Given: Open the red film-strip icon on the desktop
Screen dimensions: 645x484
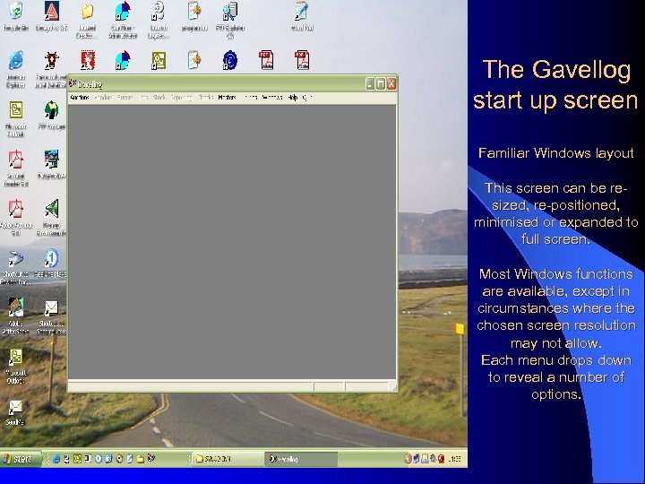Looking at the screenshot, I should (x=87, y=61).
